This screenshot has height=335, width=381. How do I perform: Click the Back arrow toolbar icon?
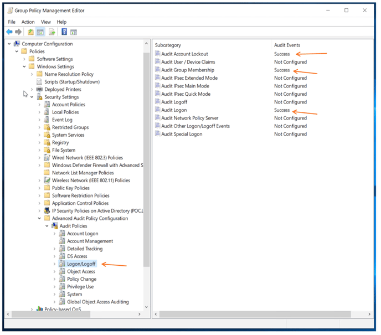tap(9, 32)
